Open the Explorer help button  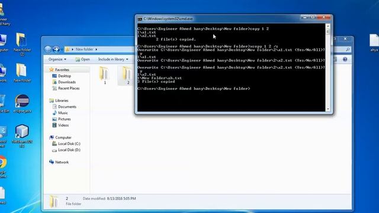pyautogui.click(x=345, y=59)
